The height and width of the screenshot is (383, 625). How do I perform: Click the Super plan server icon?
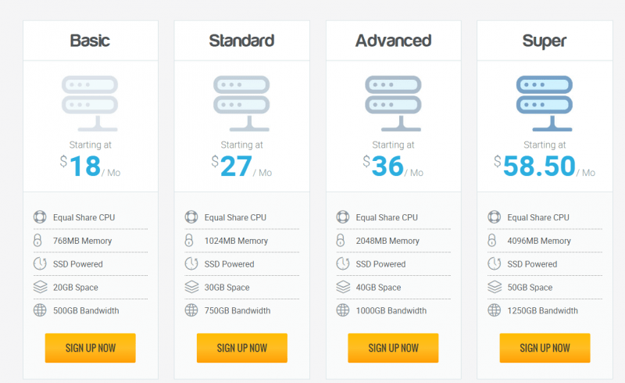click(545, 103)
